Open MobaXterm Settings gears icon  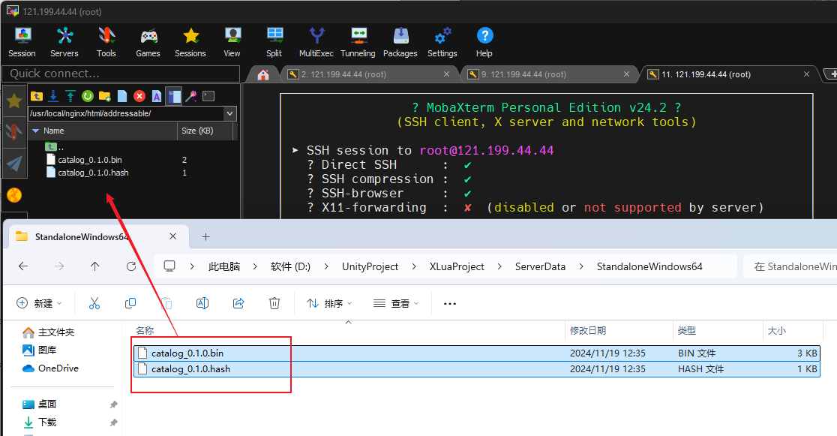click(442, 42)
